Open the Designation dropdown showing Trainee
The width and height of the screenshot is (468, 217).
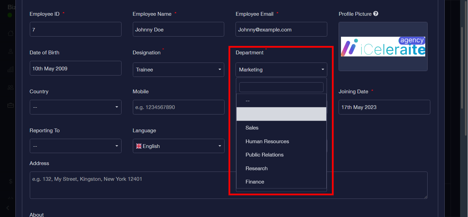point(178,70)
